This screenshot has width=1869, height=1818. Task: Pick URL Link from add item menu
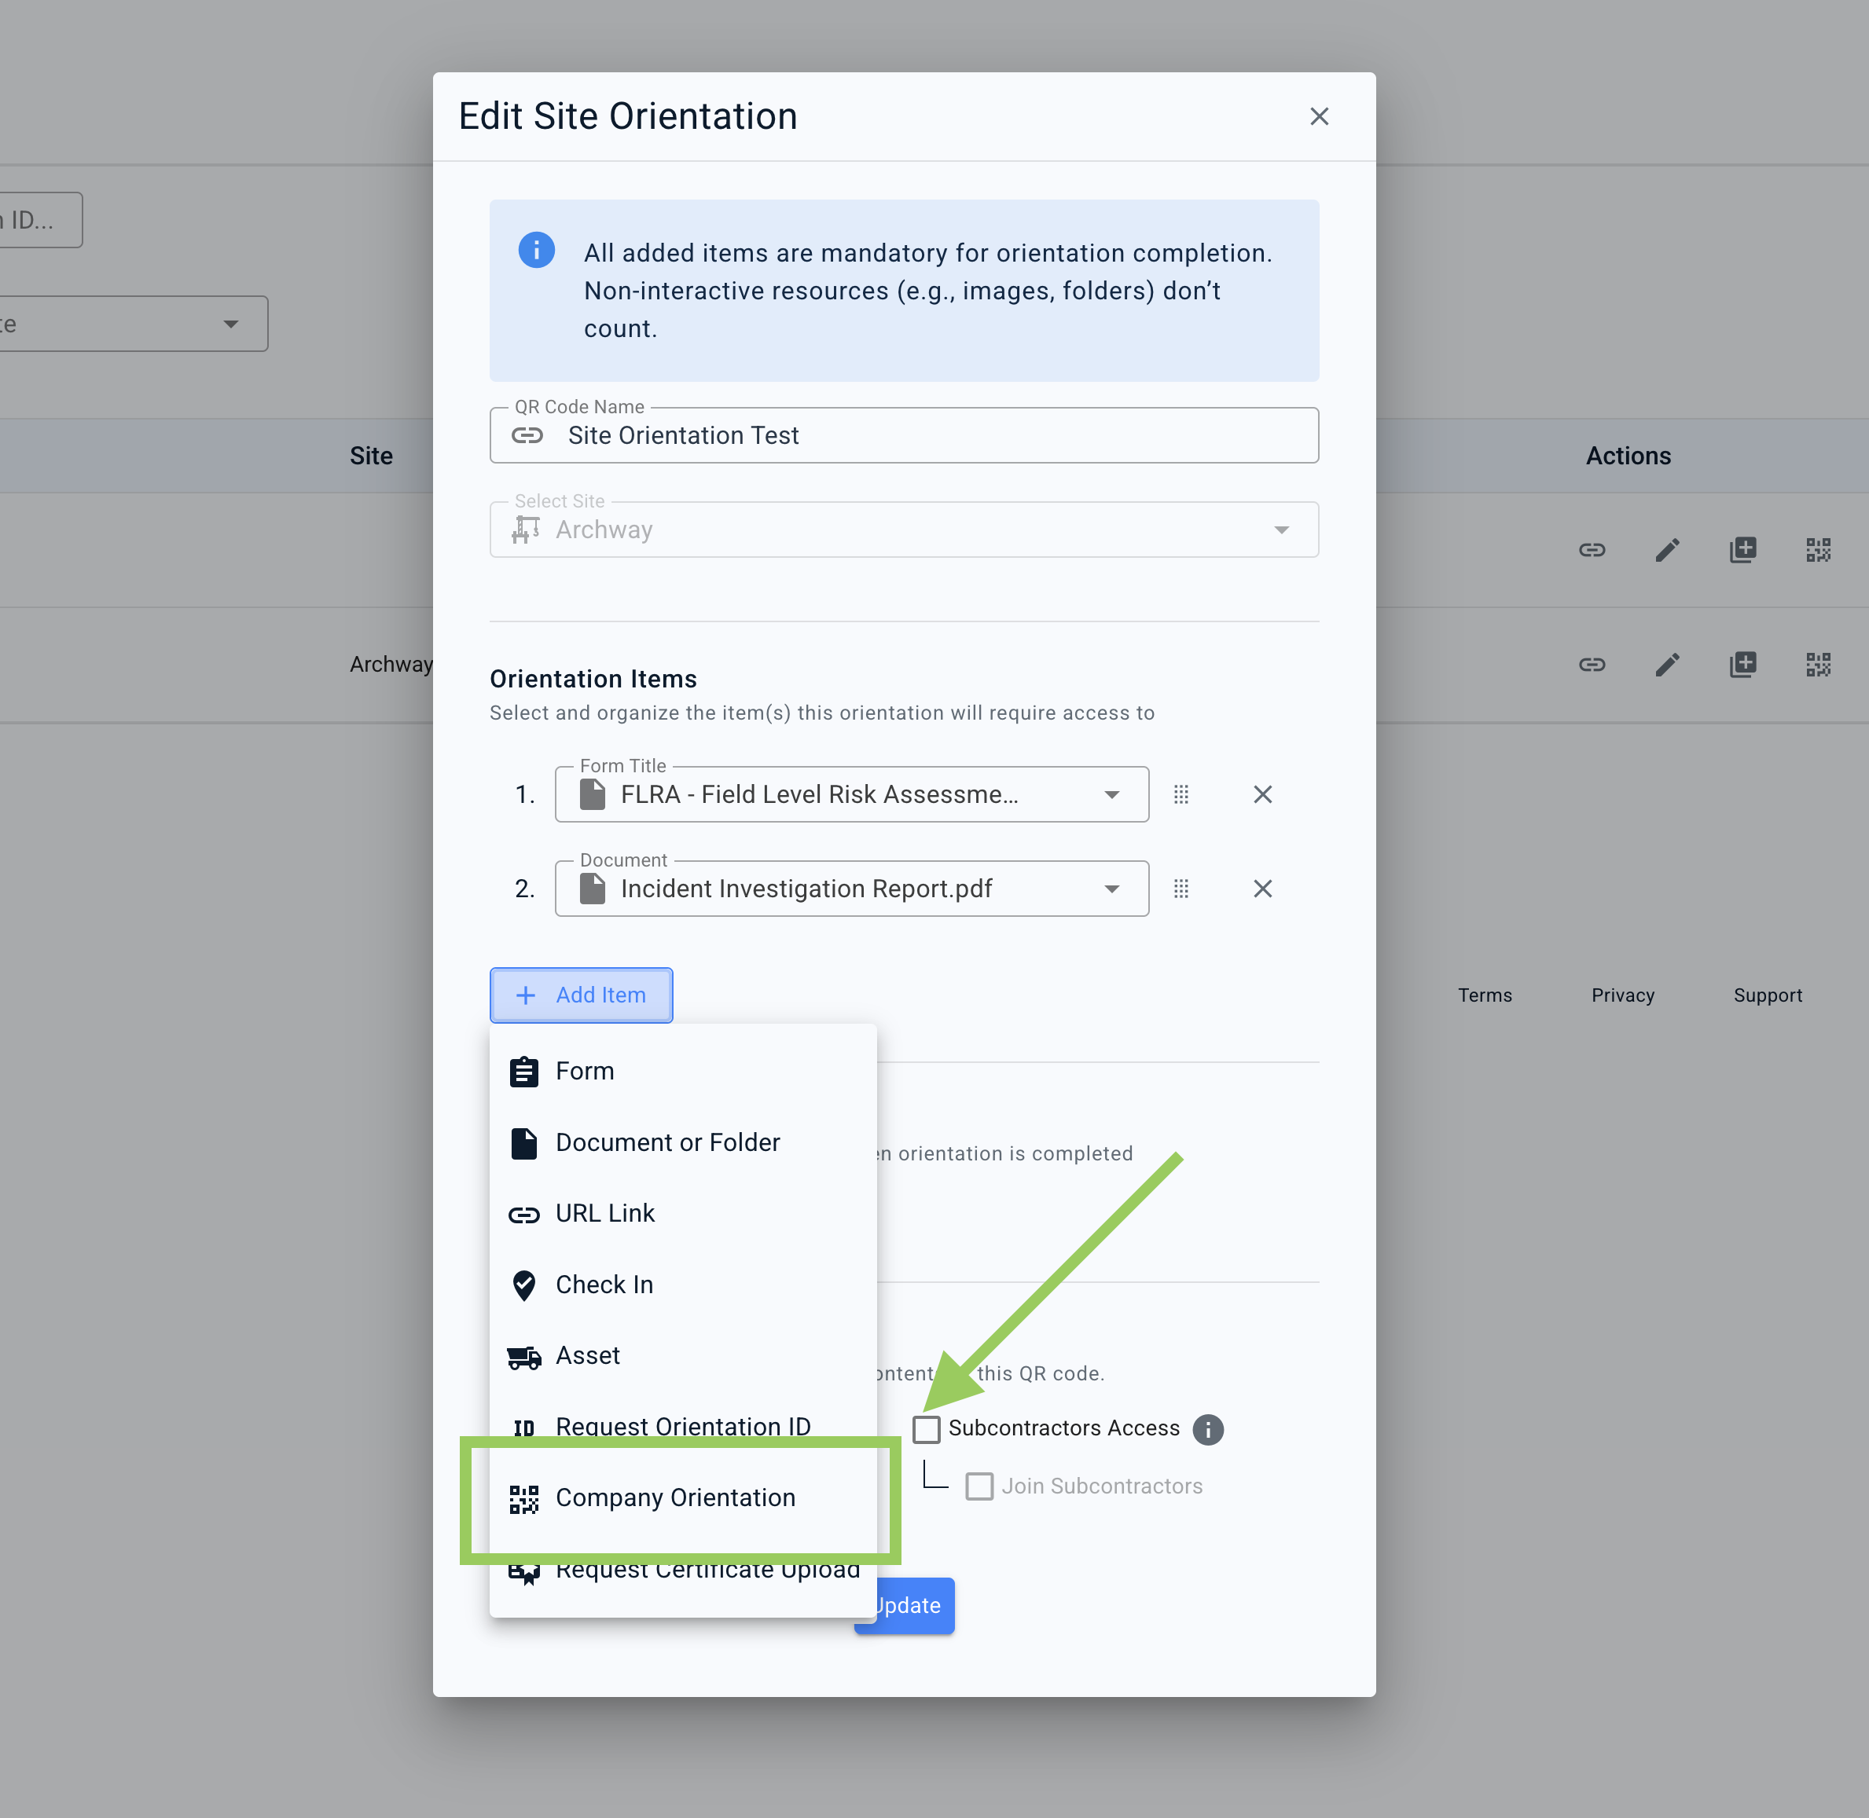604,1214
